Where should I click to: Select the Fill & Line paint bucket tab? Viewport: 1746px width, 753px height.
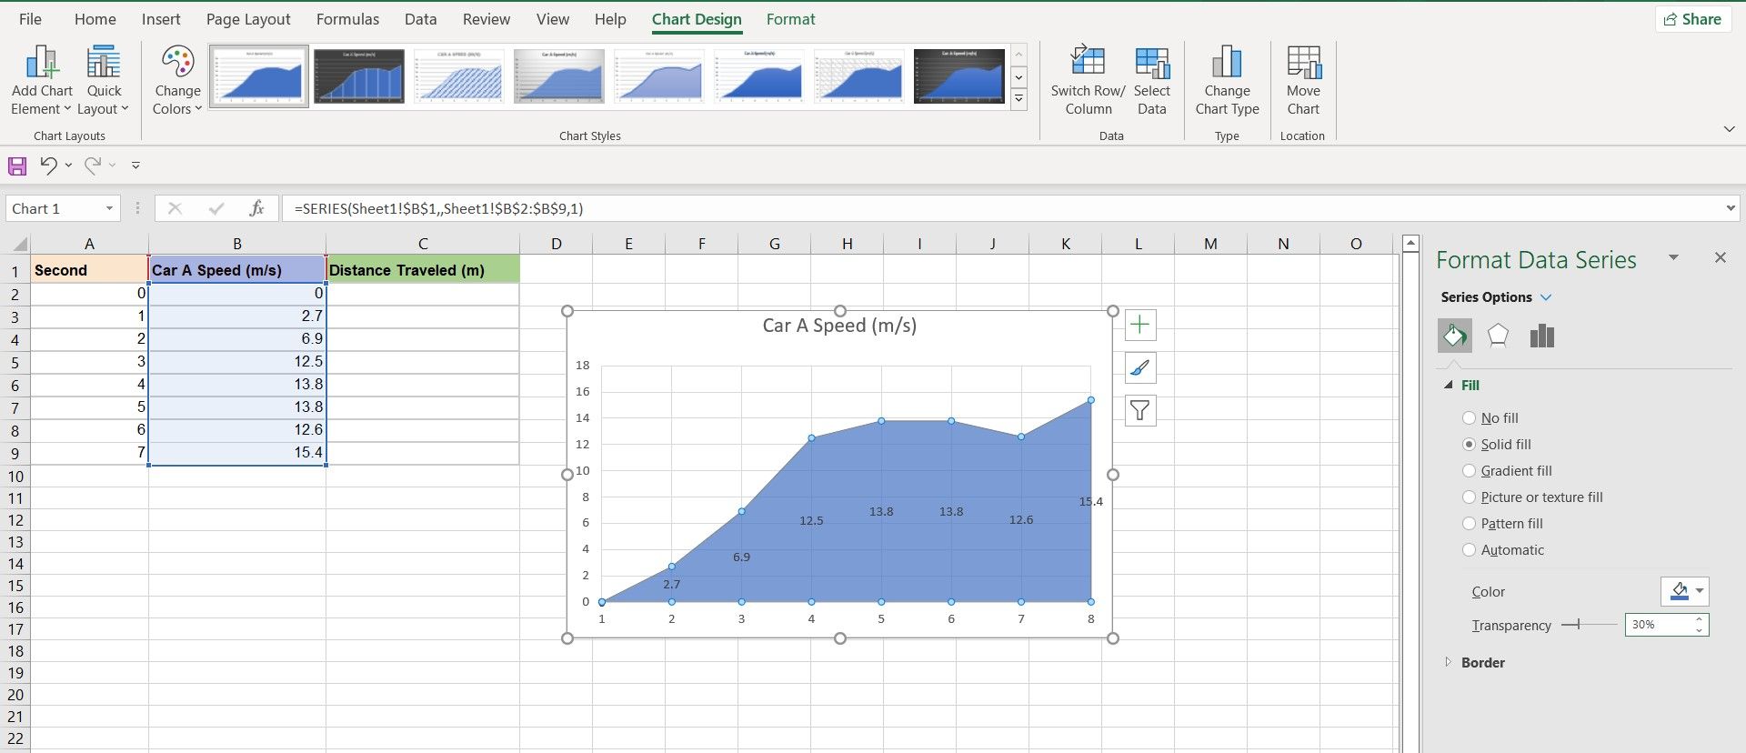(1455, 336)
